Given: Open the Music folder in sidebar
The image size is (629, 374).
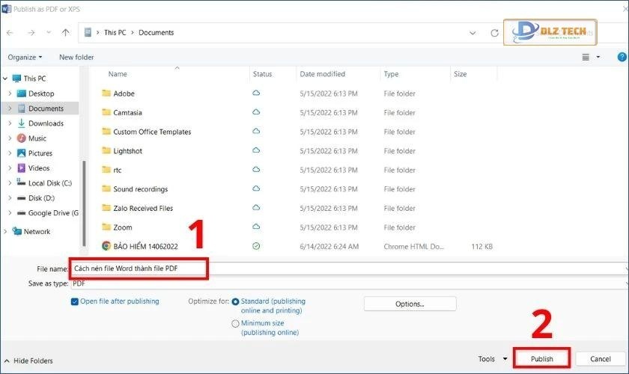Looking at the screenshot, I should point(37,138).
